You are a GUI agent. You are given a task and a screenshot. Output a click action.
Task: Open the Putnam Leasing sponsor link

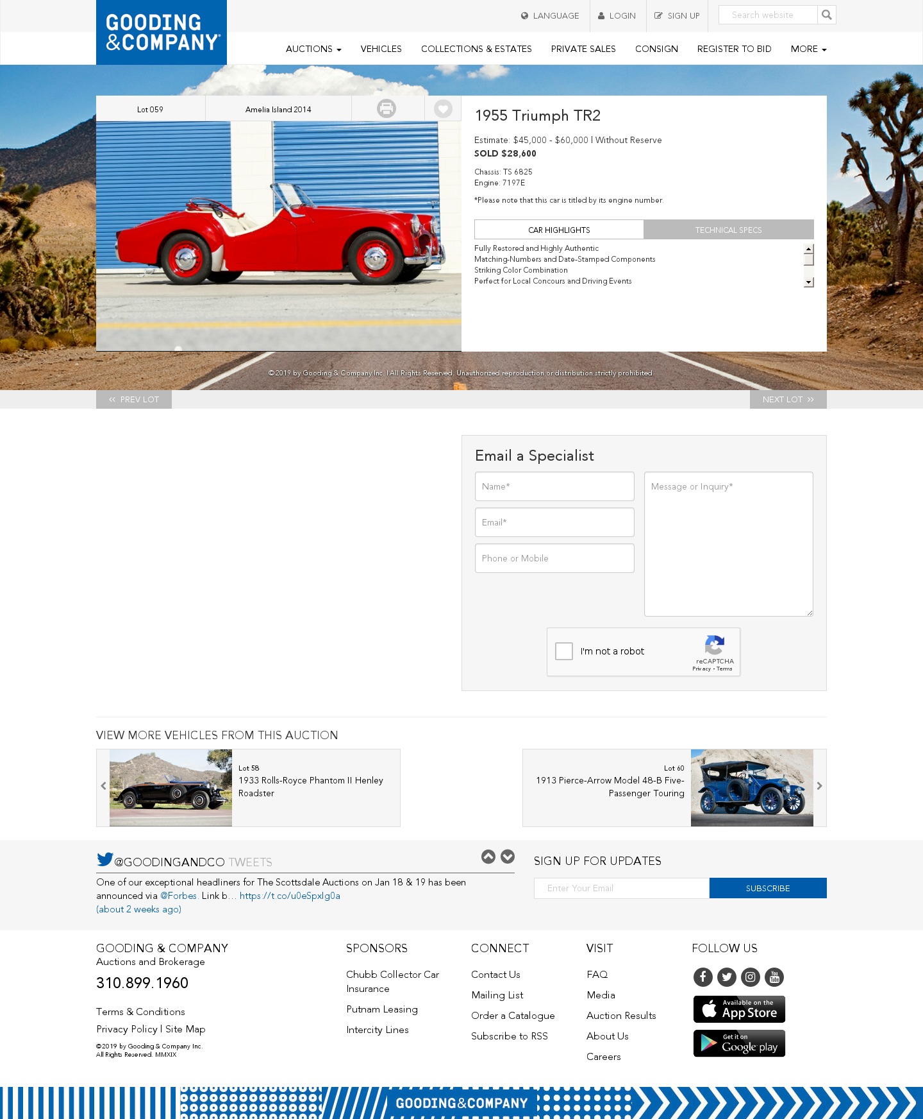click(x=382, y=1009)
